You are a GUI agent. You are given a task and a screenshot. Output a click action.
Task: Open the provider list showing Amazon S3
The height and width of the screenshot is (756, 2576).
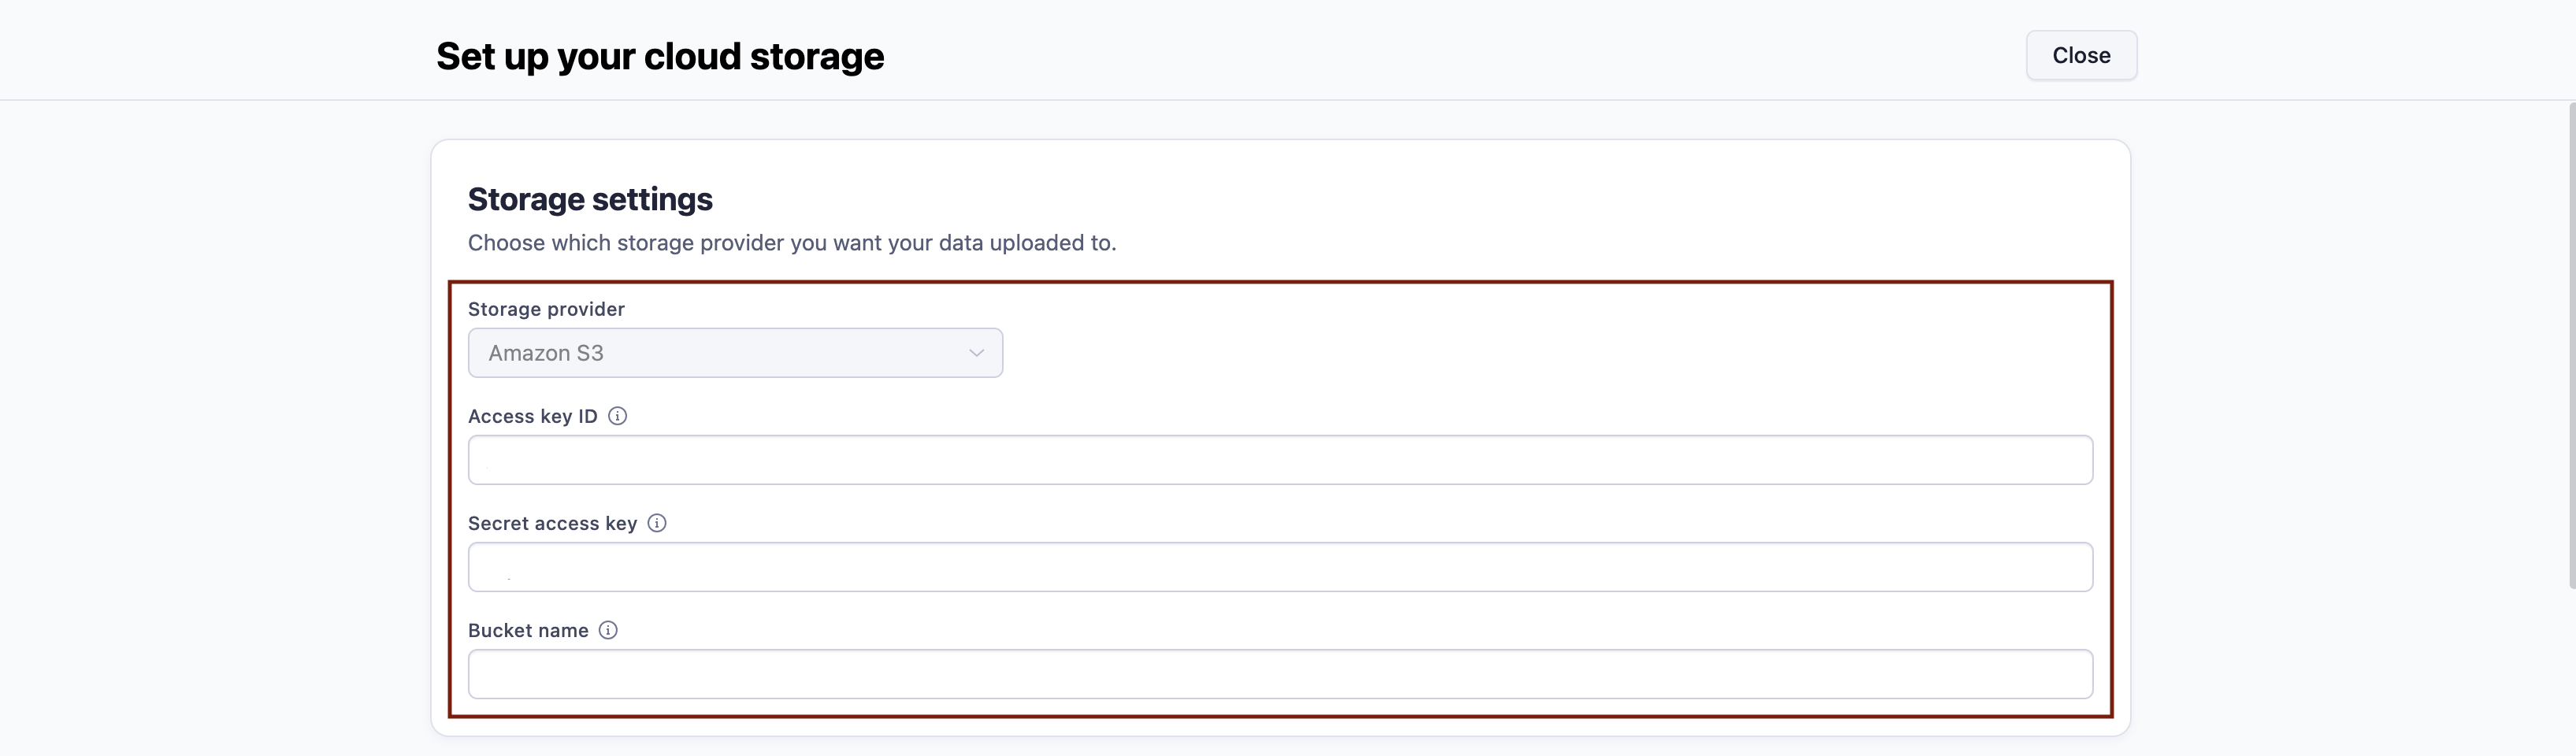pos(735,352)
